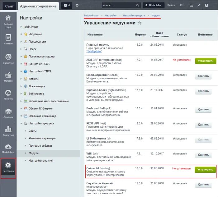Expand the Сайты subtree node

[26, 131]
